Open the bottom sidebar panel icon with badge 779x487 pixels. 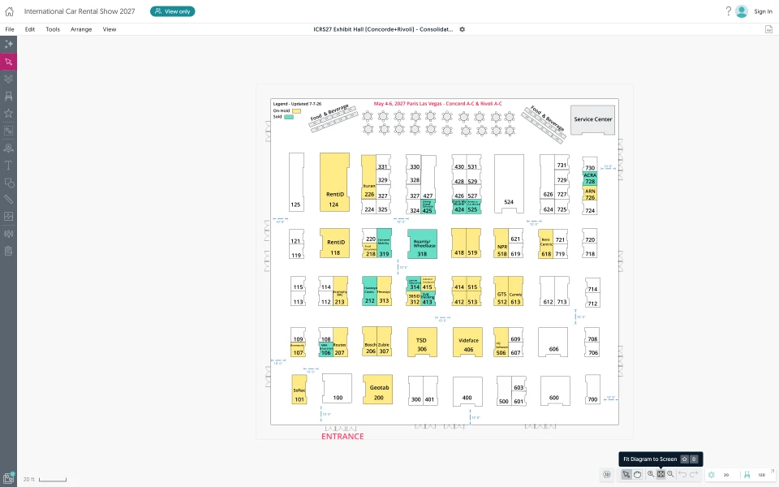pos(8,478)
